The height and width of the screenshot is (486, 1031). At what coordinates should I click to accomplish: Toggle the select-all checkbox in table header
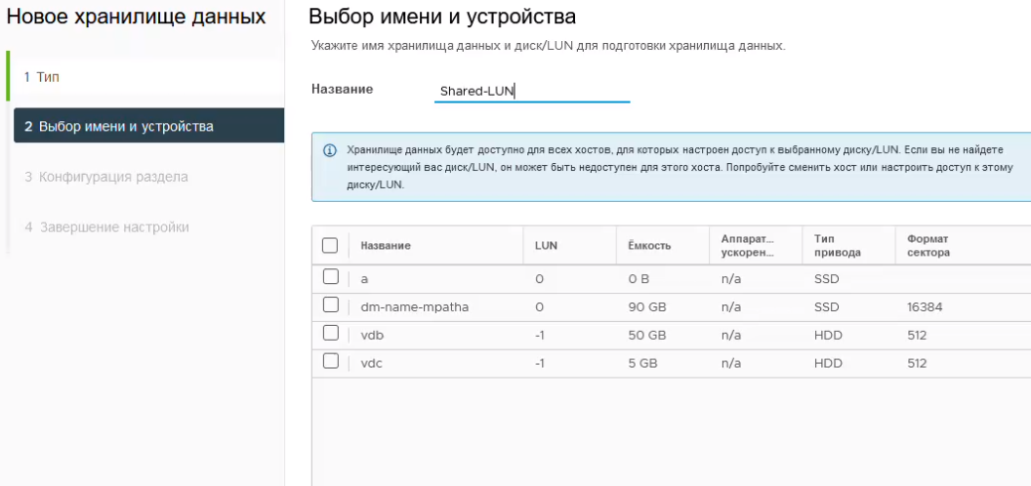click(x=330, y=245)
